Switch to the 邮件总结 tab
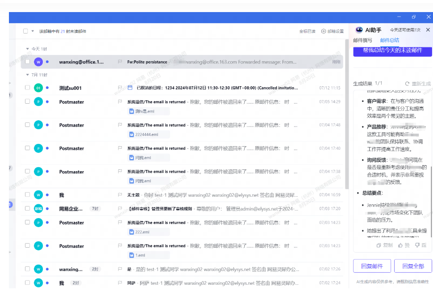This screenshot has width=433, height=295. coord(389,40)
